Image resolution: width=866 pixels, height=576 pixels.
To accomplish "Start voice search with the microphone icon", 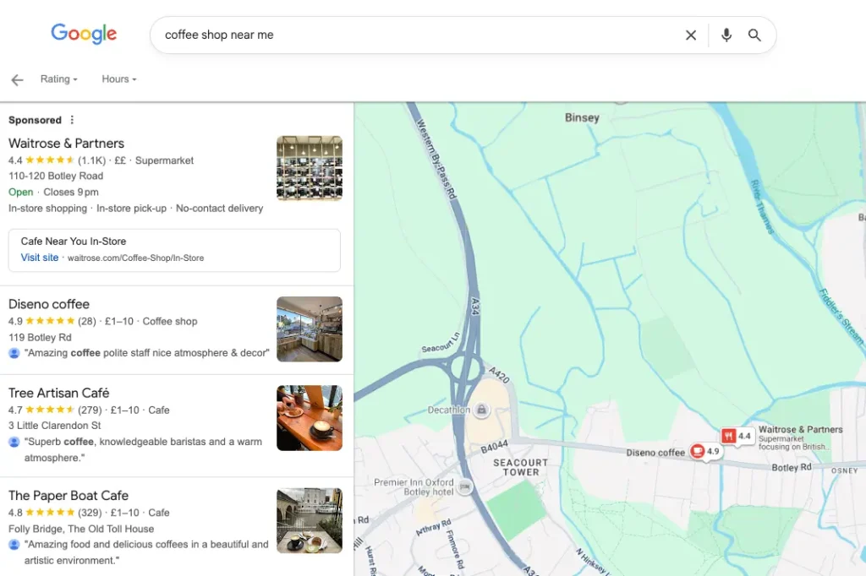I will pos(726,35).
